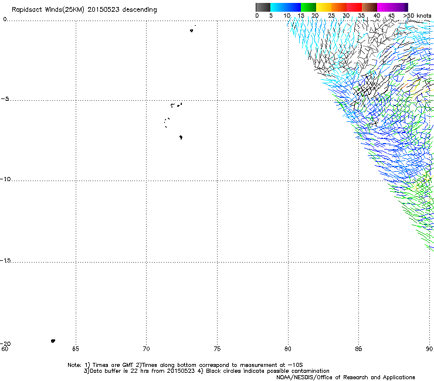
Task: Select the '-15' latitude axis label
Action: point(5,260)
